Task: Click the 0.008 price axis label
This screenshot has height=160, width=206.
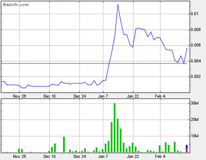Action: coord(196,30)
